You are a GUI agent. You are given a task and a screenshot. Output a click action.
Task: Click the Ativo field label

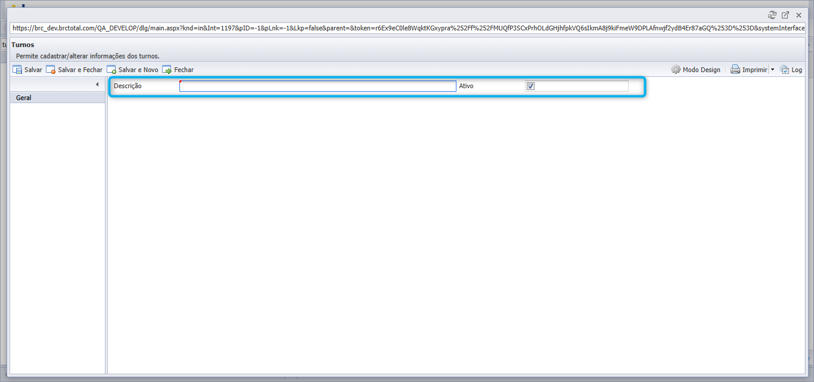point(466,86)
